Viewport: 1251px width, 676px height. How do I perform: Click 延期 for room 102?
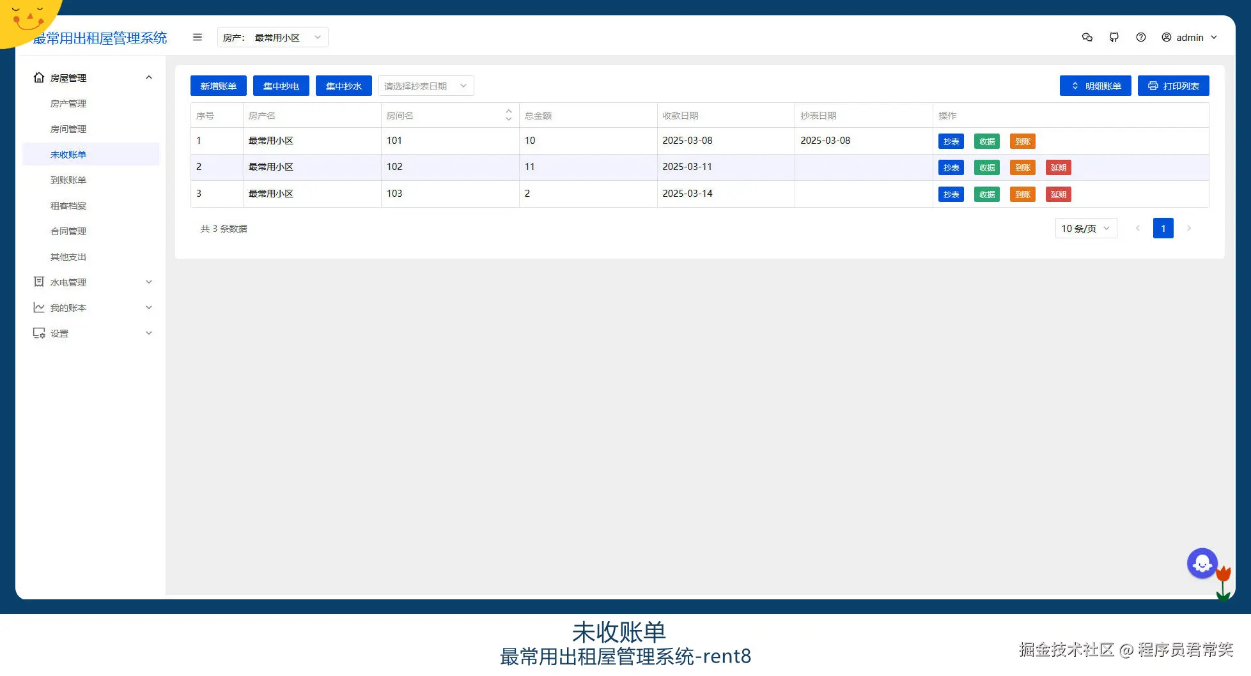click(x=1057, y=167)
